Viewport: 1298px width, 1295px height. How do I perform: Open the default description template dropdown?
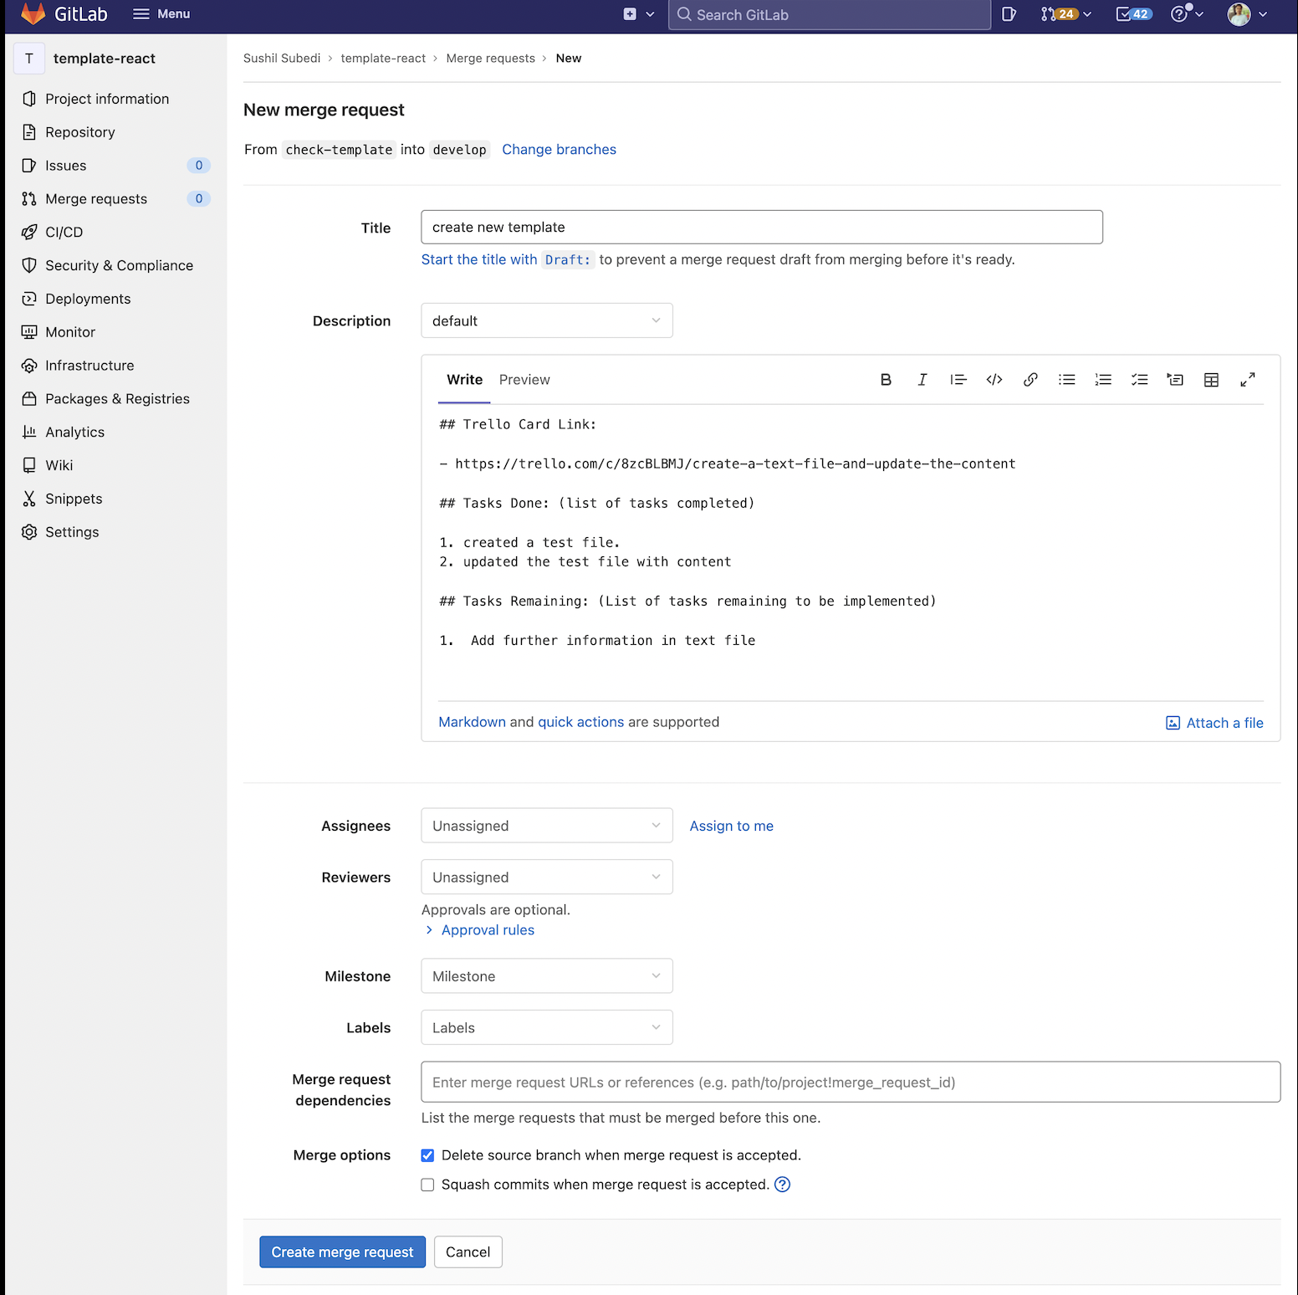547,321
